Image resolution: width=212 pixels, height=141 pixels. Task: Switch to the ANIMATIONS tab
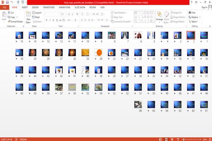coord(65,7)
